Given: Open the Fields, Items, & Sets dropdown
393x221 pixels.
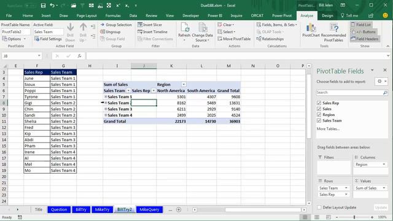Looking at the screenshot, I should click(x=277, y=25).
